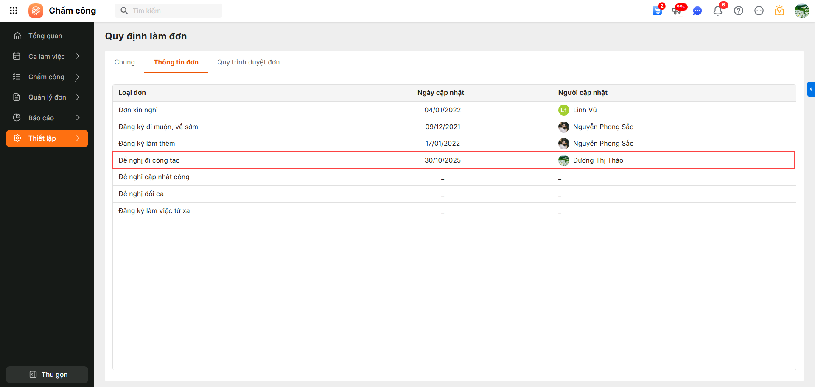Open the announcements megaphone icon
This screenshot has height=387, width=815.
click(x=677, y=11)
